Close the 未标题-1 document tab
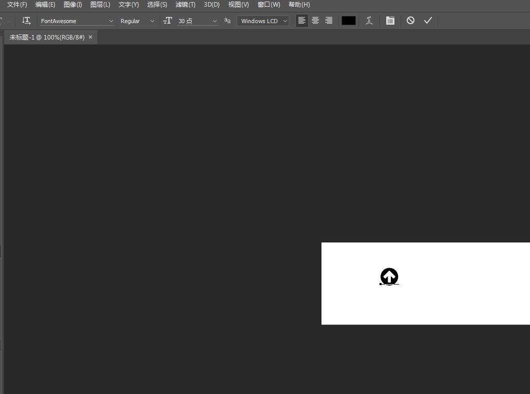Screen dimensions: 530x394 pyautogui.click(x=90, y=37)
